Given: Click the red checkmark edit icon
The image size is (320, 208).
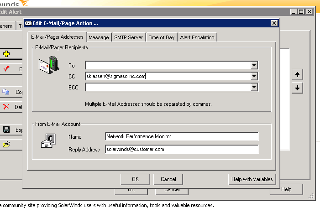Looking at the screenshot, I should pyautogui.click(x=6, y=68).
